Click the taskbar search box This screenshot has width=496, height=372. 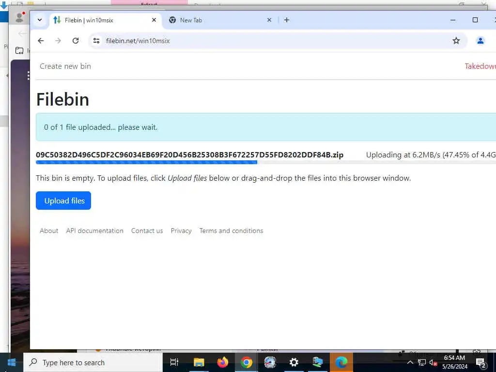[93, 362]
